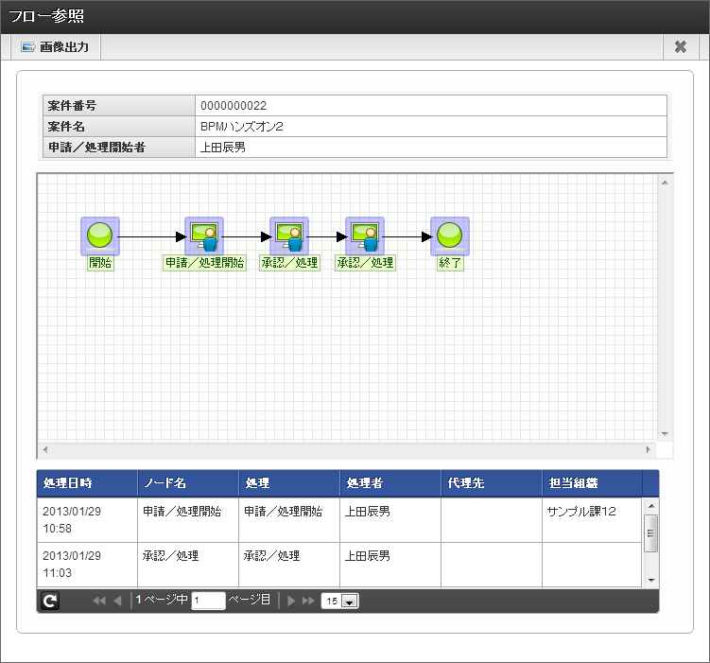
Task: Click the first 承認／処理 approval node icon
Action: pos(289,236)
